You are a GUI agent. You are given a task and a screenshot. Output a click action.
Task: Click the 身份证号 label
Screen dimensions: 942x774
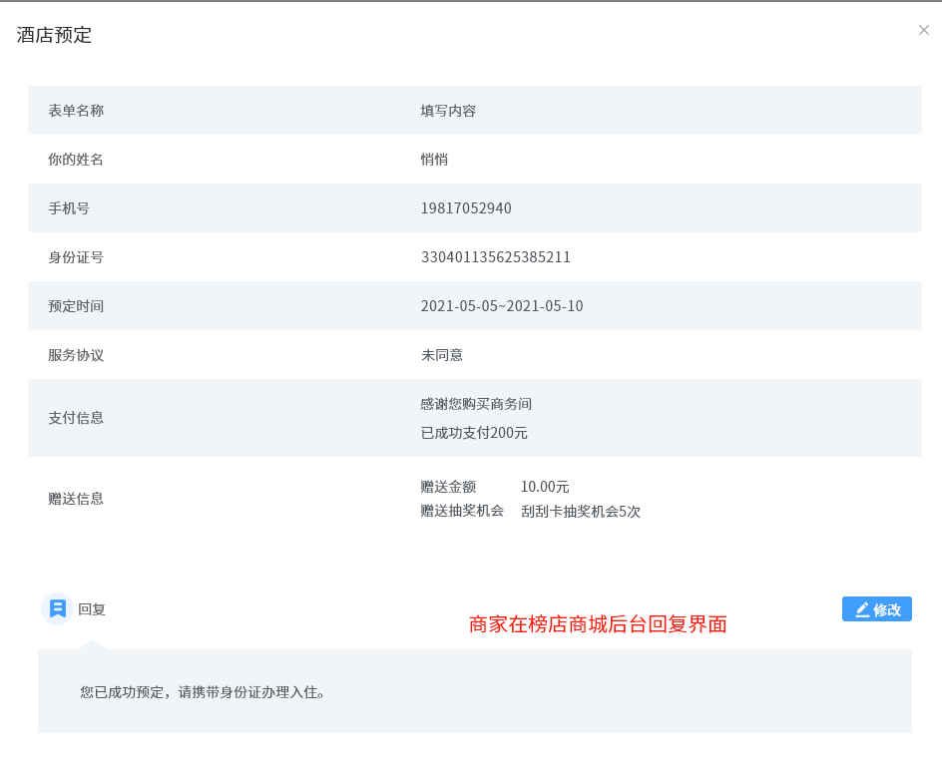click(x=76, y=257)
